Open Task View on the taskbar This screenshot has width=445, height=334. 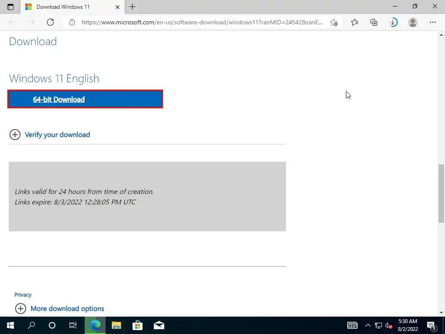pyautogui.click(x=73, y=325)
